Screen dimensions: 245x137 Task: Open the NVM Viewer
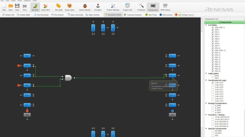pyautogui.click(x=165, y=7)
